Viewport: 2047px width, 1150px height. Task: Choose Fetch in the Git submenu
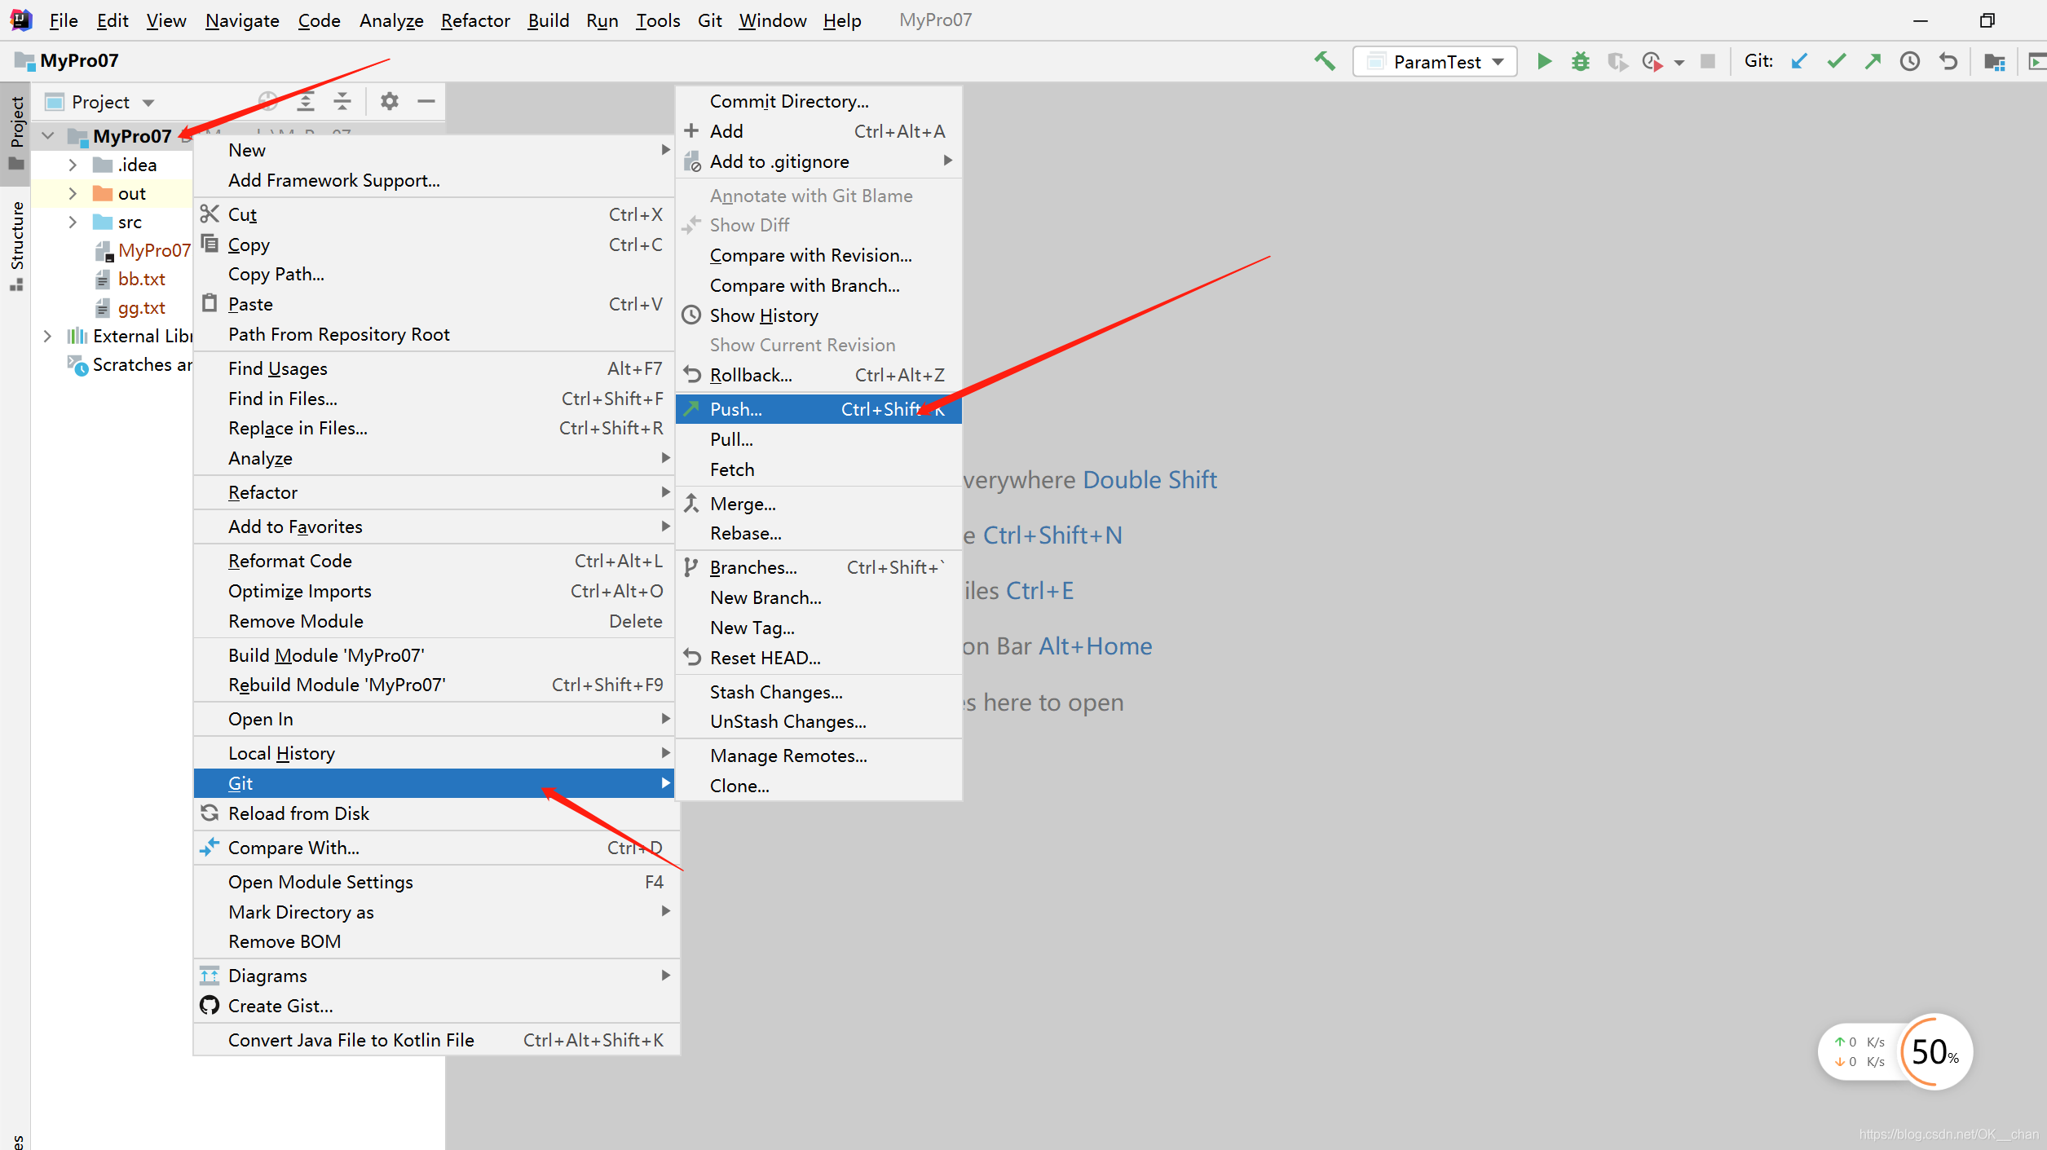(819, 469)
